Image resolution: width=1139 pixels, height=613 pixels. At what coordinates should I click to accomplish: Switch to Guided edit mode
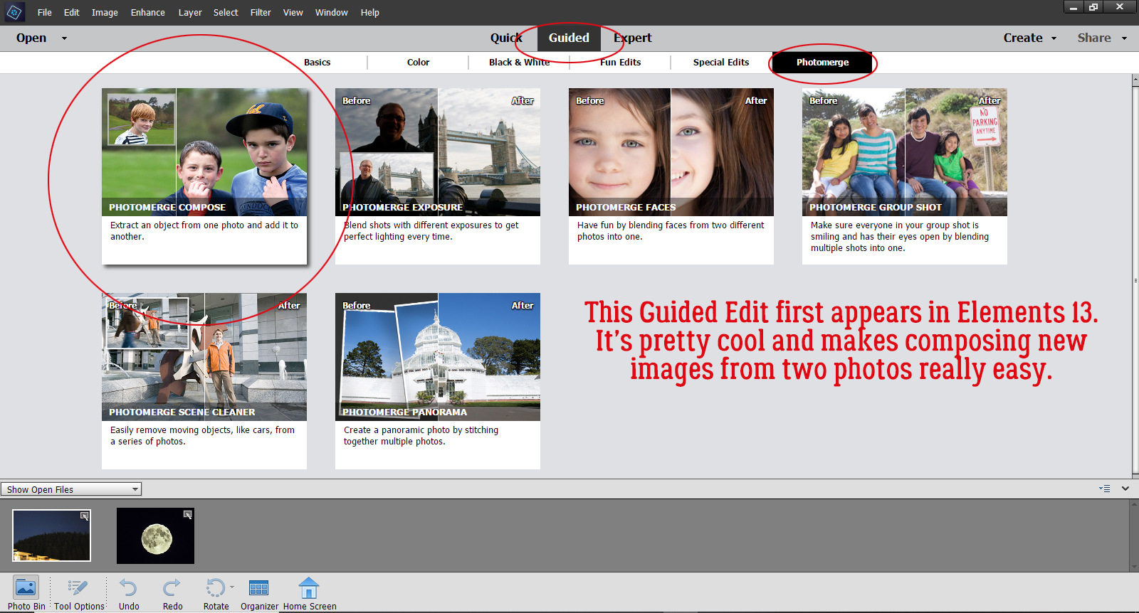[569, 38]
